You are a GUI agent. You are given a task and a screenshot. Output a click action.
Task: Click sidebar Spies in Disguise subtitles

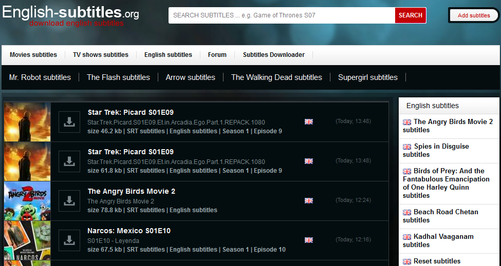point(436,150)
